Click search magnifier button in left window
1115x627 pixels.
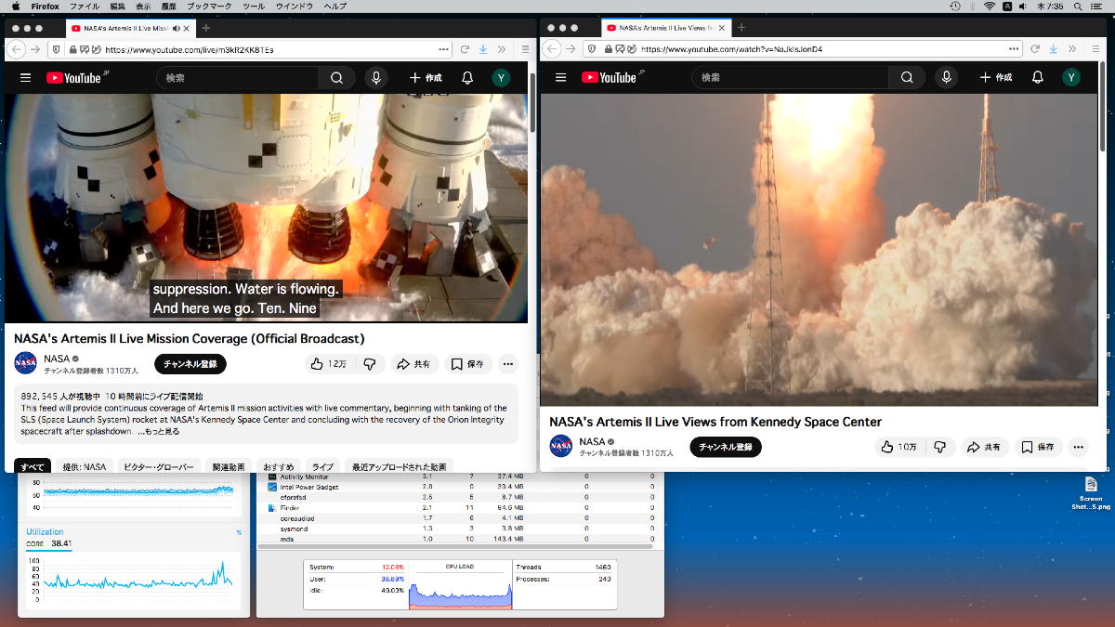[336, 78]
